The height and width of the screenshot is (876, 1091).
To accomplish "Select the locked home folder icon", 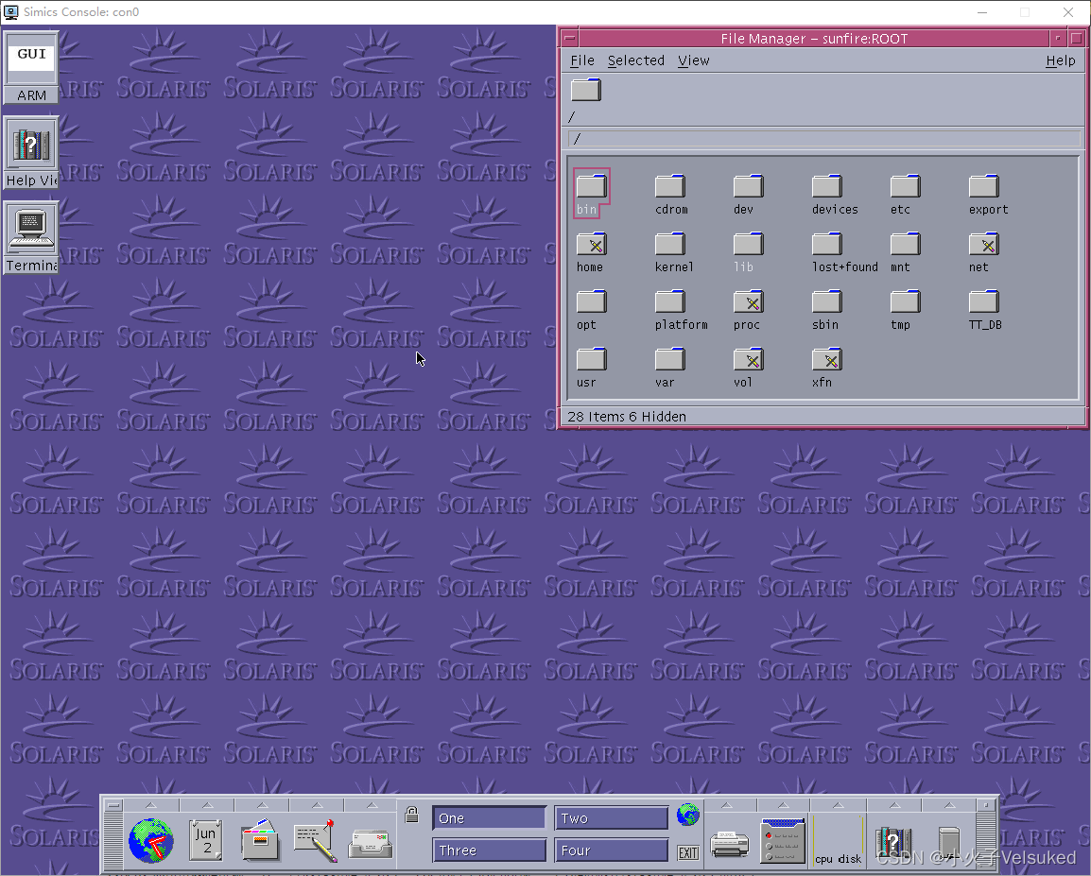I will (x=592, y=244).
